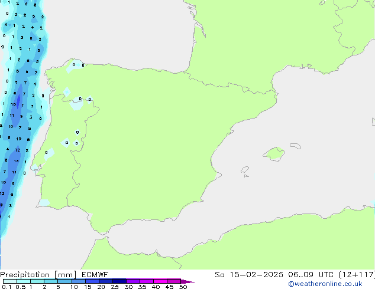Select the 5–10 mm legend swatch

click(65, 281)
